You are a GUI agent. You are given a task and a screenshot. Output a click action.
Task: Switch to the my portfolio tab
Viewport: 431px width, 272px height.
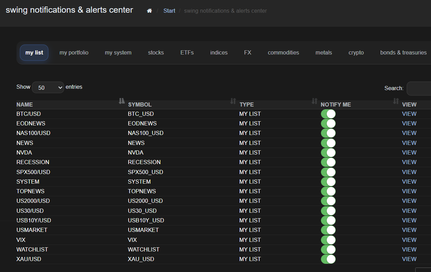point(74,53)
